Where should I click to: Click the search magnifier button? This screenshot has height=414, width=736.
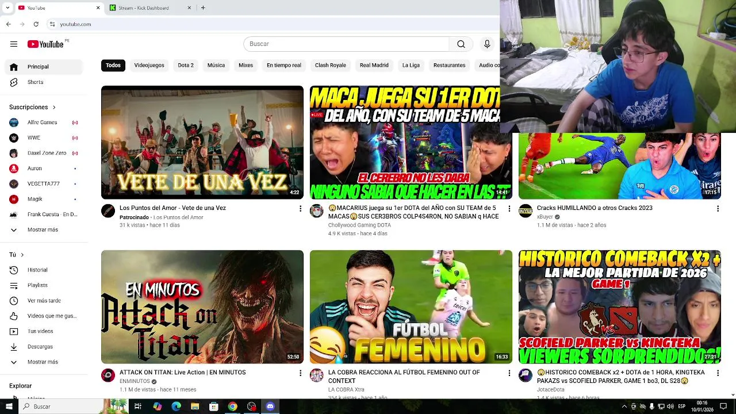click(x=461, y=44)
